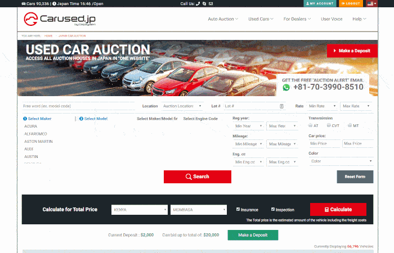
Task: Open the For Dealers menu
Action: (297, 19)
